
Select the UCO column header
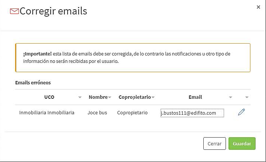click(49, 97)
